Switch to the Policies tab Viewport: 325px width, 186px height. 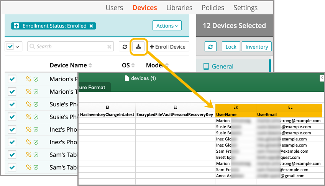(x=213, y=8)
